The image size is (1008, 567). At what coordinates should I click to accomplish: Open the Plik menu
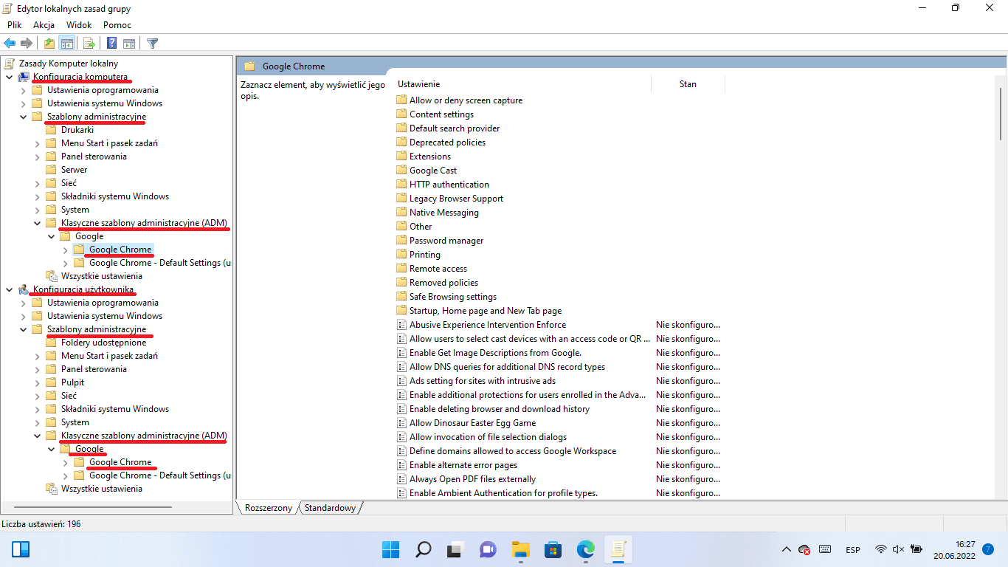tap(14, 25)
